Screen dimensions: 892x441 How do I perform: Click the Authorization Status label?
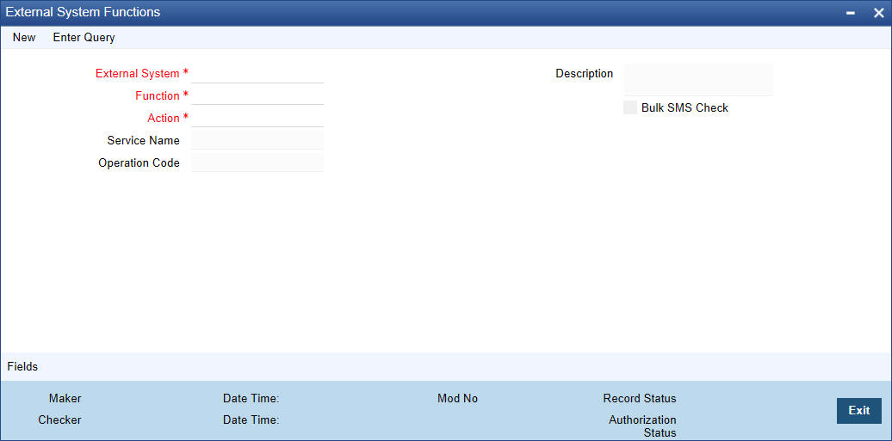pos(643,426)
